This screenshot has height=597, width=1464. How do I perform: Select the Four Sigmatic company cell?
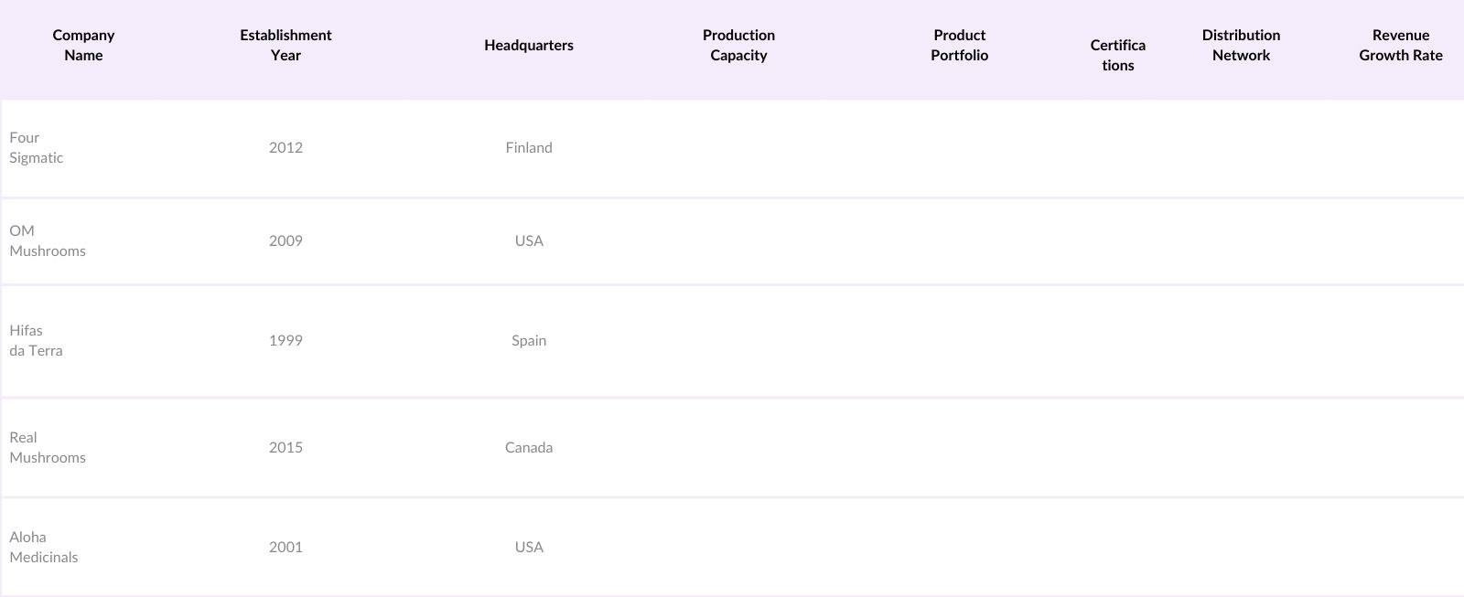point(37,148)
